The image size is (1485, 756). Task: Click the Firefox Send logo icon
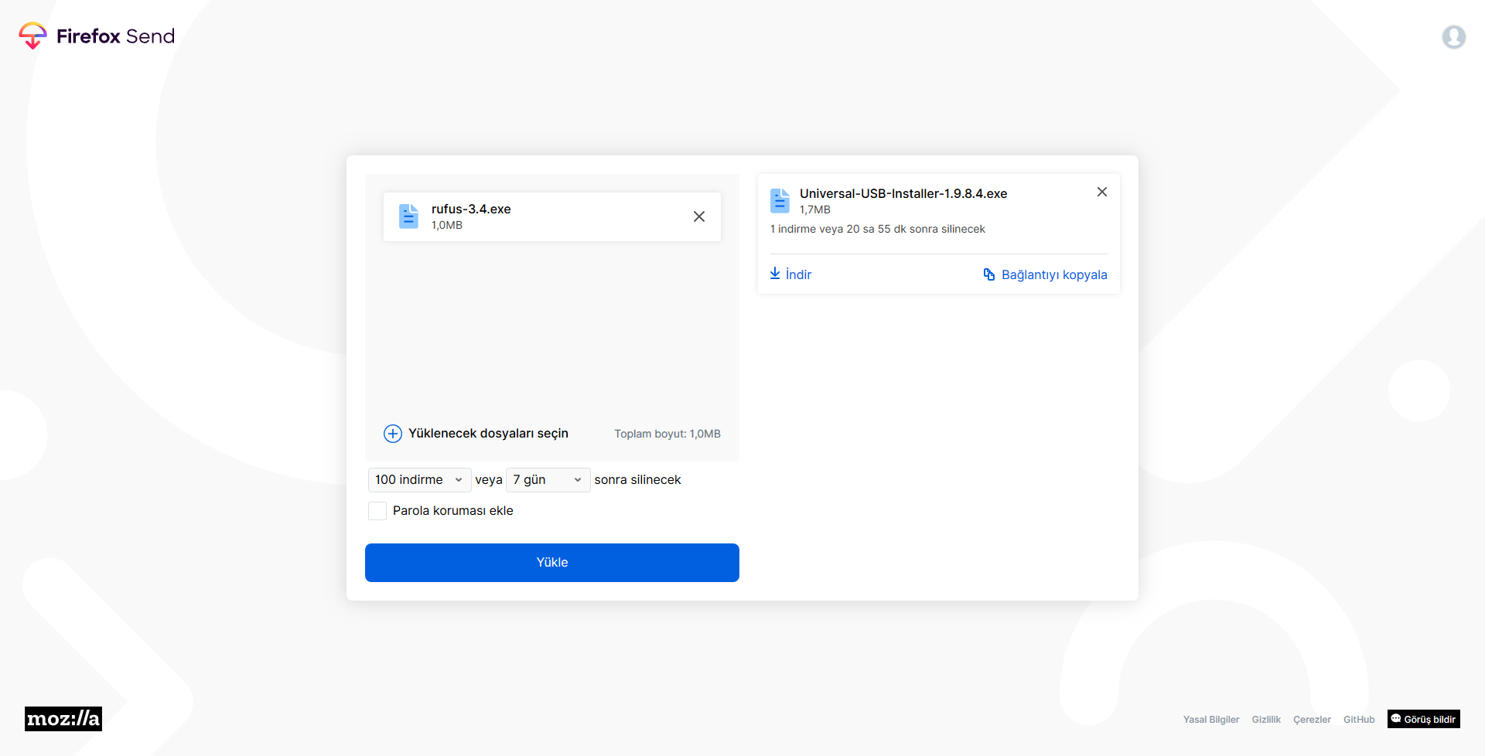coord(32,36)
